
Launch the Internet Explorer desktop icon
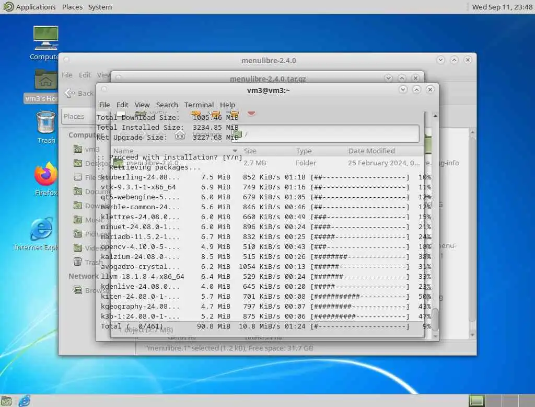41,228
